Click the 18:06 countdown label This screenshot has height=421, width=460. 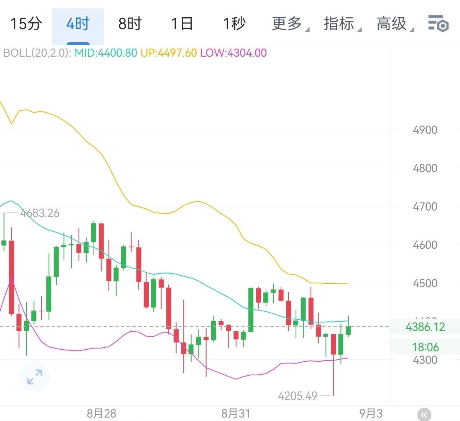click(x=425, y=347)
